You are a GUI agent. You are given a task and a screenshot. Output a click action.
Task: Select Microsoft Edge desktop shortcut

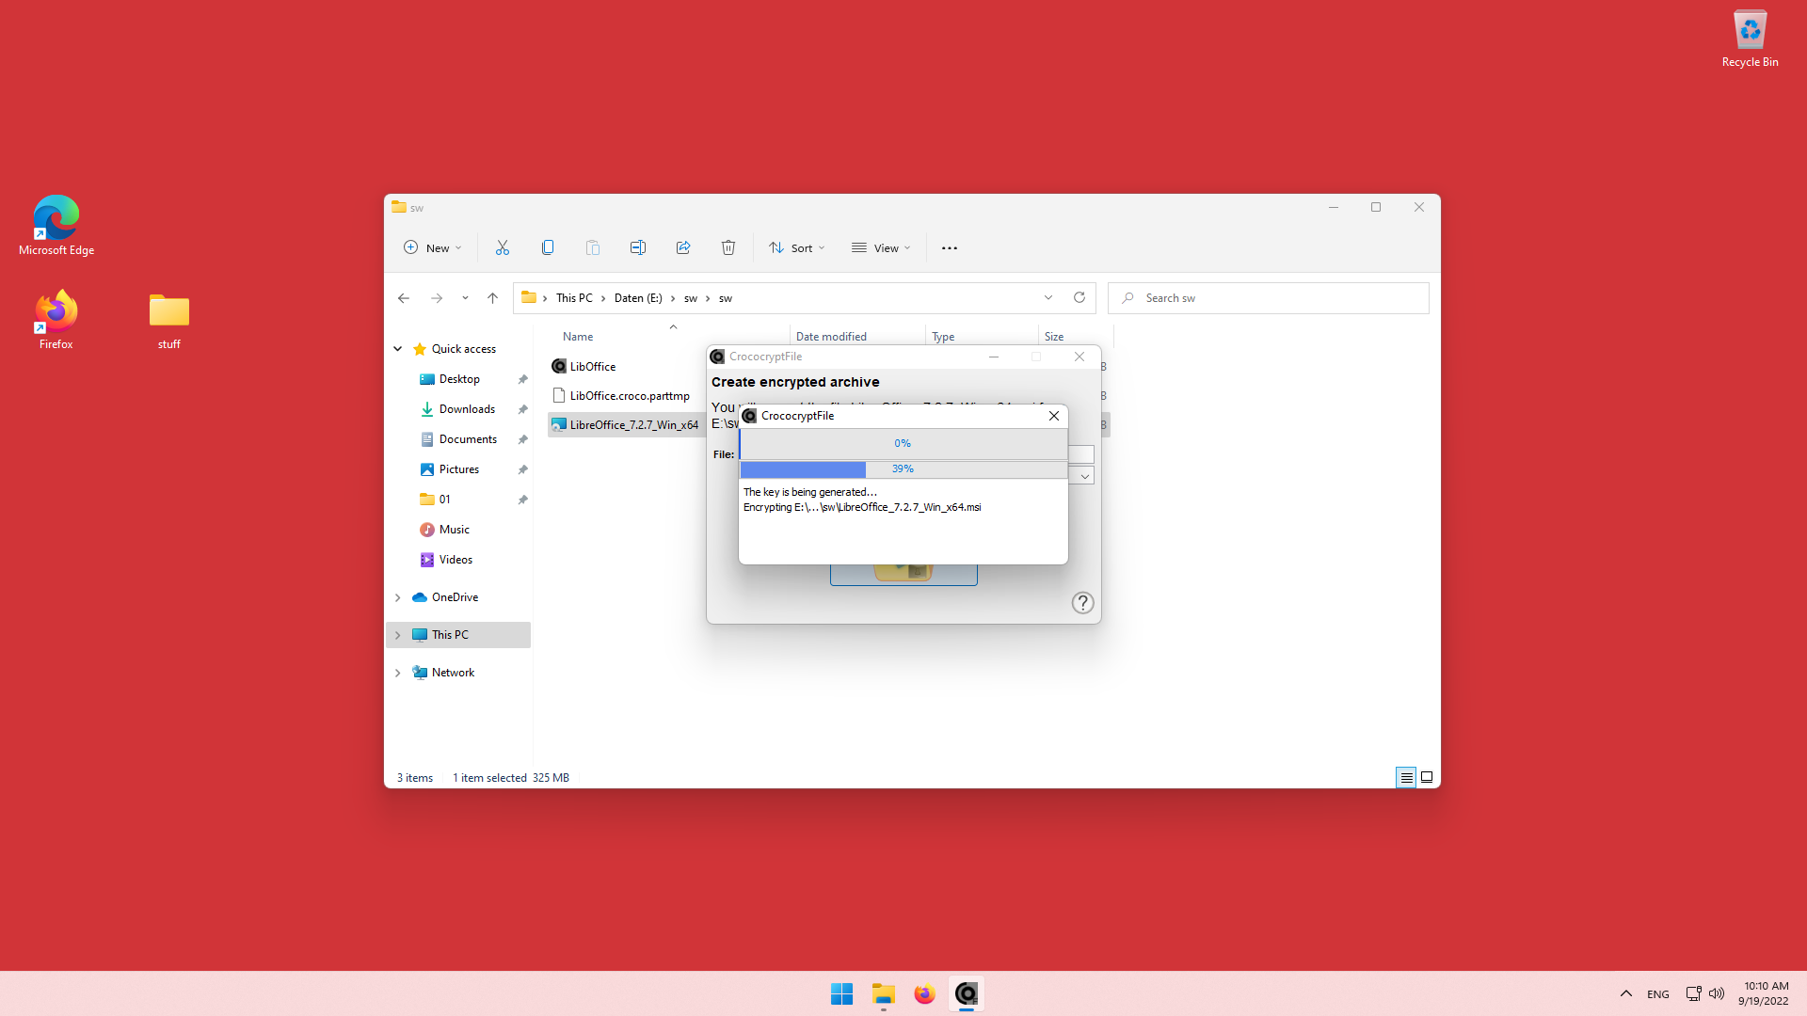pyautogui.click(x=56, y=226)
